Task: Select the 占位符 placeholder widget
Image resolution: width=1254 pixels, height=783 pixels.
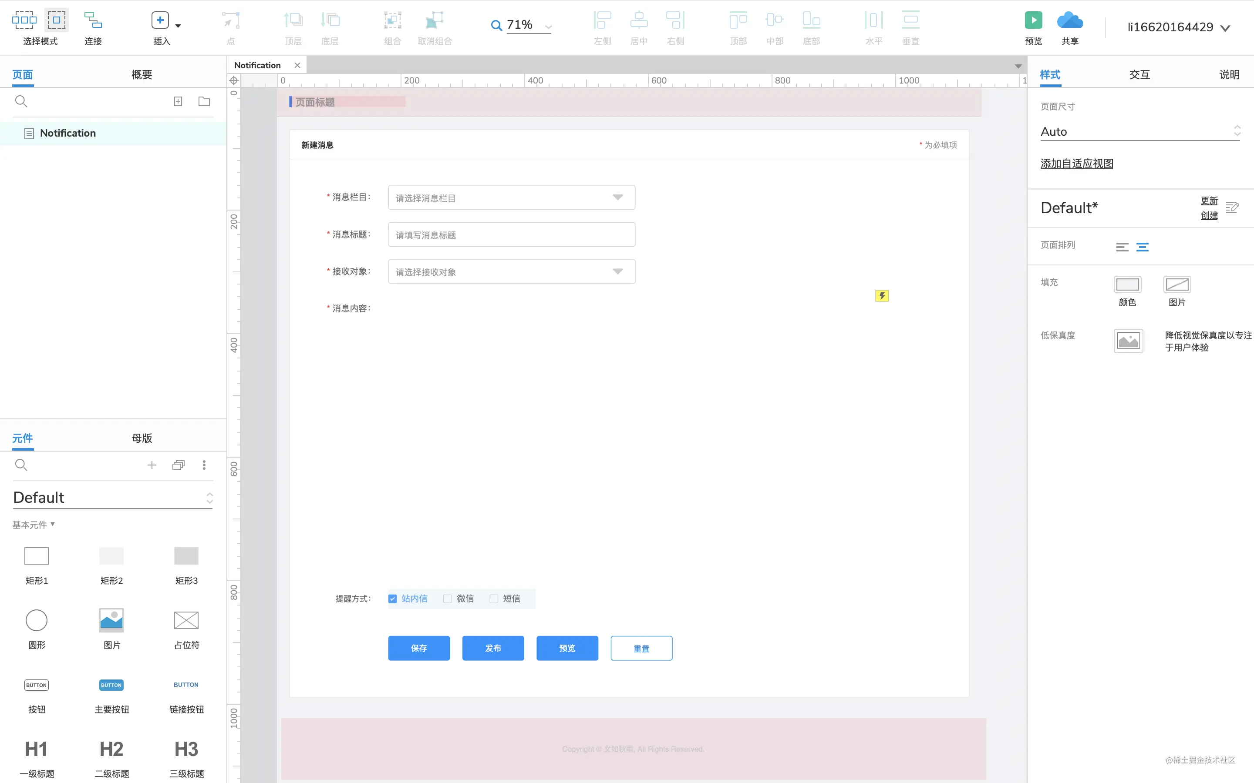Action: (186, 630)
